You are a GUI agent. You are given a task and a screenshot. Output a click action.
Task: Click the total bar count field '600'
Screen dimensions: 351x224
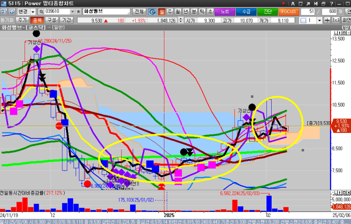[329, 12]
